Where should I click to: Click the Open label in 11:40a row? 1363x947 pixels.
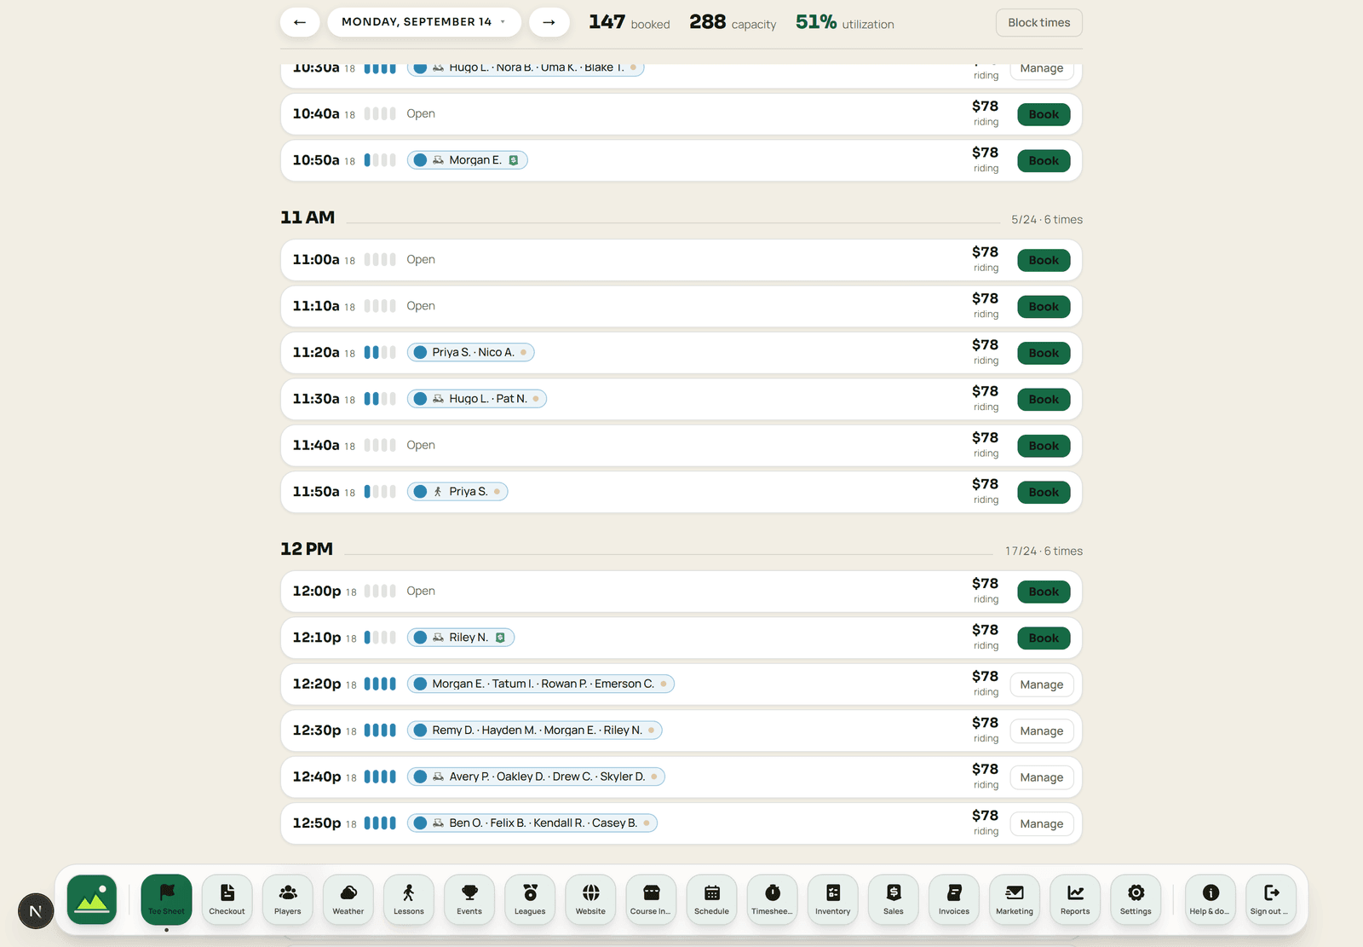pos(421,445)
